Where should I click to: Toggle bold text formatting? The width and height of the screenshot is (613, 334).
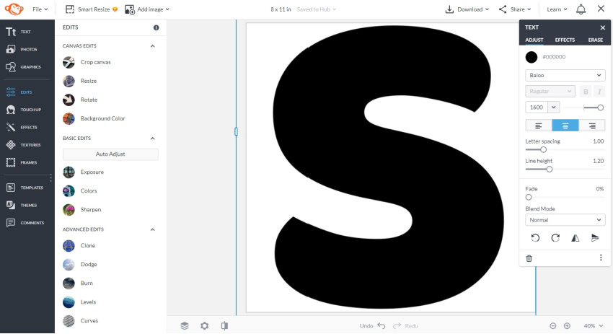pyautogui.click(x=586, y=92)
